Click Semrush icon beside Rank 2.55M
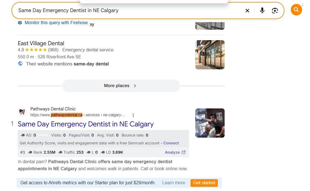 click(30, 152)
